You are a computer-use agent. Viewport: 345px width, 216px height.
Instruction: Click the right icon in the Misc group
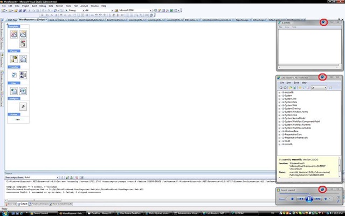click(x=23, y=91)
